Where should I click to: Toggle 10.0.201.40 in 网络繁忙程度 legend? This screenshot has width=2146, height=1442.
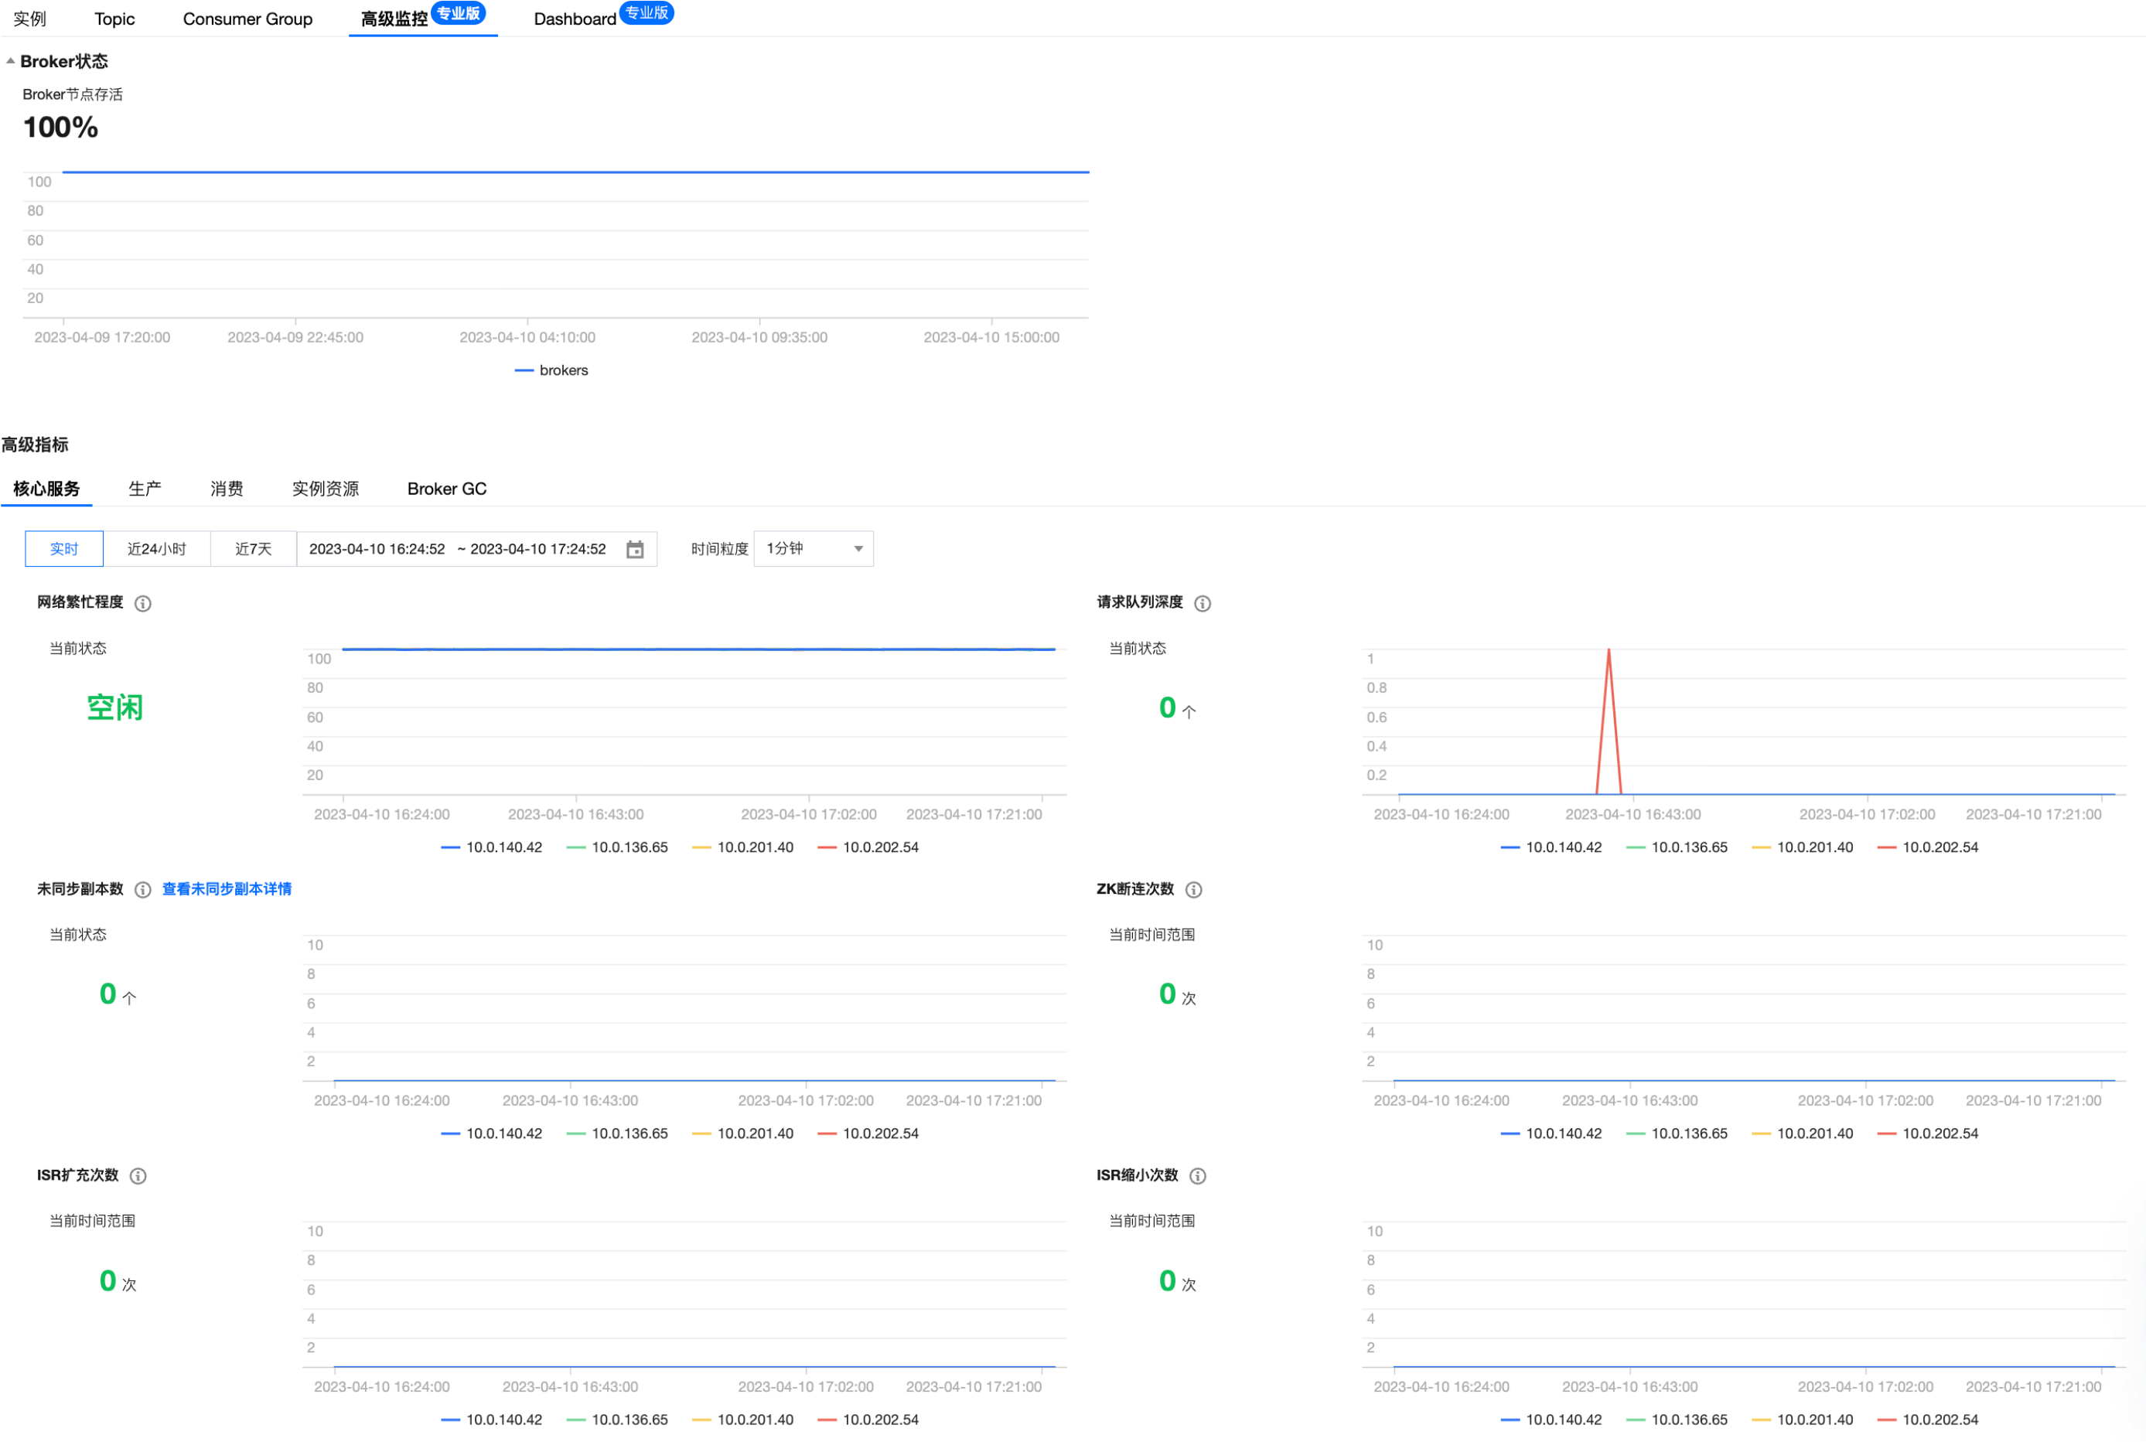pos(742,847)
